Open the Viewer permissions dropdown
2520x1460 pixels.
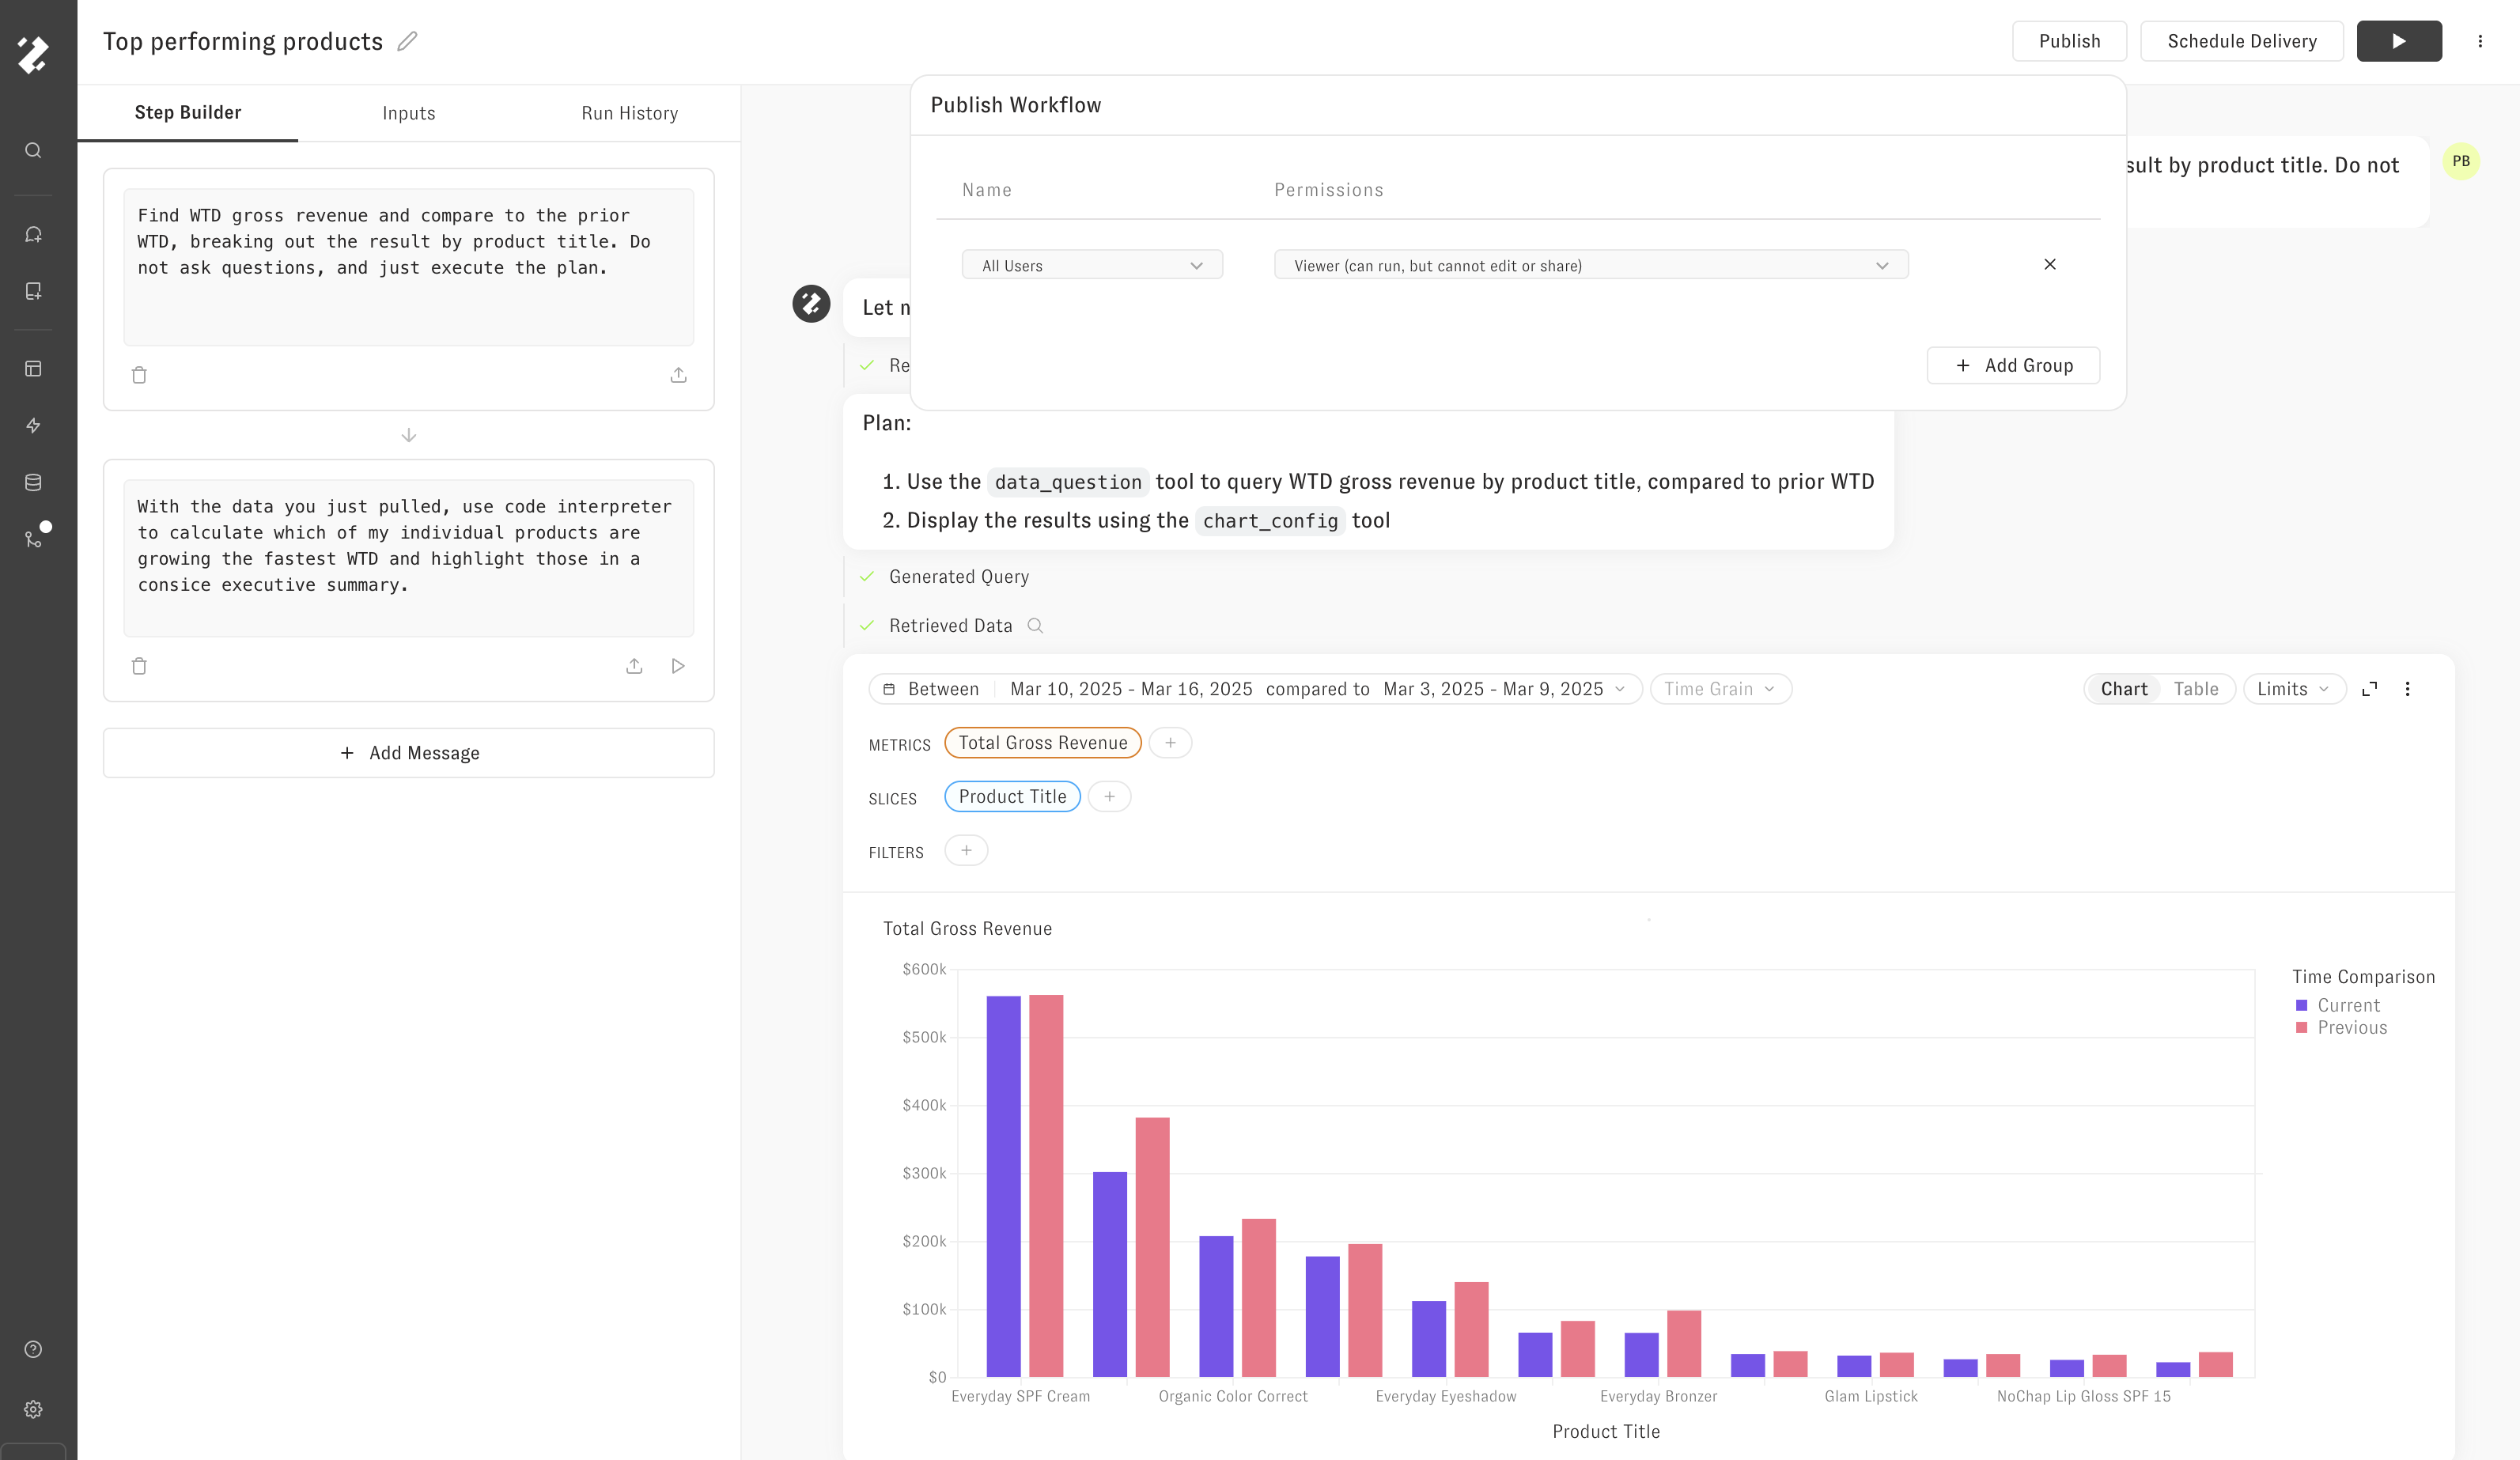click(x=1591, y=265)
